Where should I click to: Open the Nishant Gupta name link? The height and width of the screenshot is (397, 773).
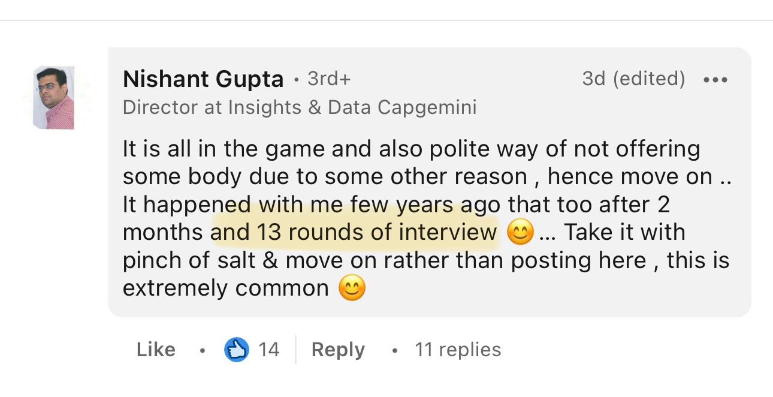[x=203, y=79]
